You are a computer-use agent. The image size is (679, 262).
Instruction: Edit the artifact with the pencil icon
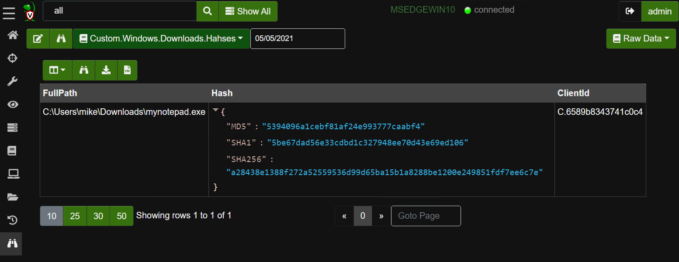[38, 38]
